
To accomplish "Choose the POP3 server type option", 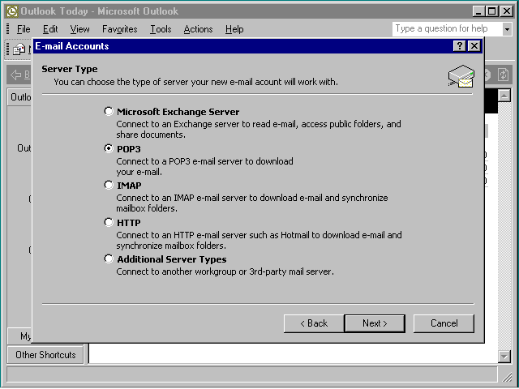I will click(x=109, y=148).
